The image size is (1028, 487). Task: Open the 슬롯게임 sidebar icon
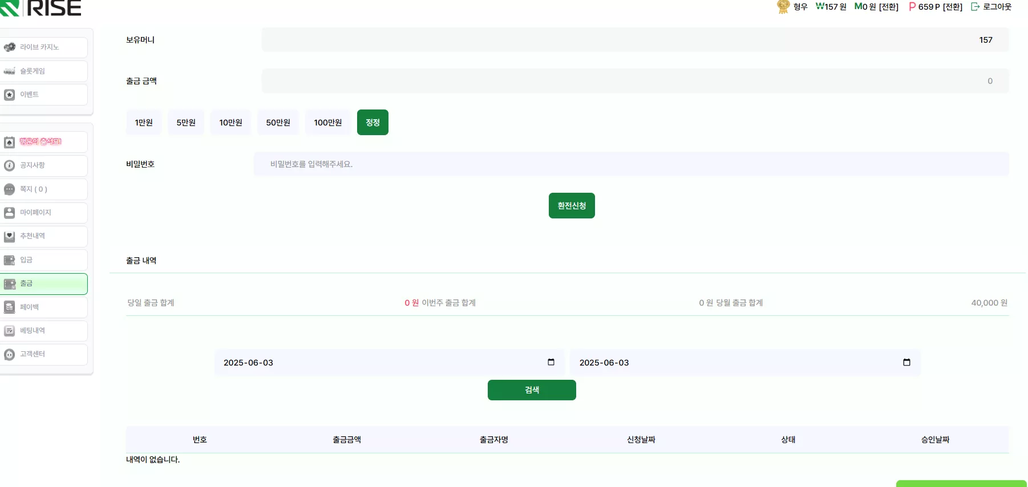[x=9, y=71]
